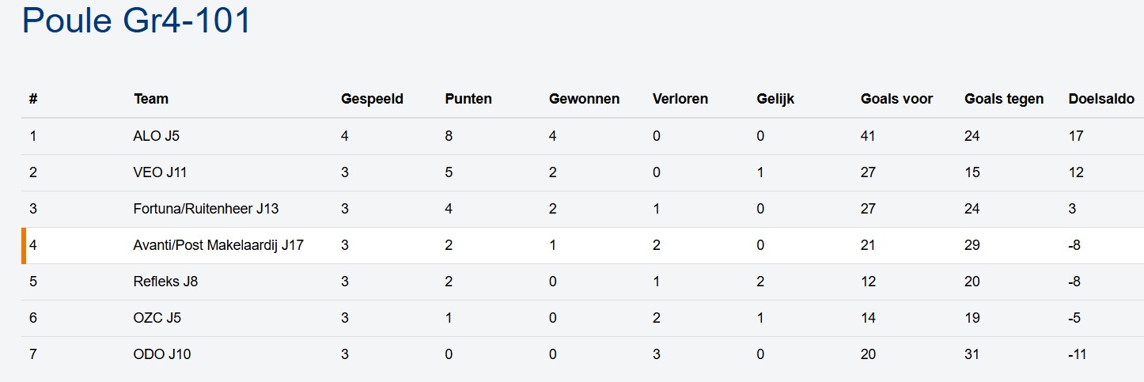Click the Doelsaldo column header
1144x382 pixels.
tap(1101, 99)
